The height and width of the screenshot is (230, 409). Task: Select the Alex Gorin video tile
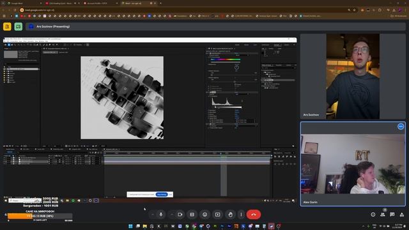353,164
